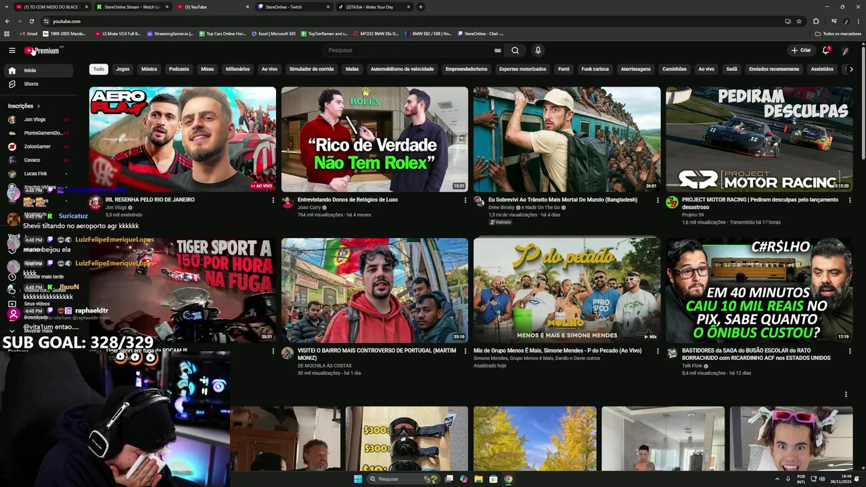Open Chrome bookmarks apps grid icon
The height and width of the screenshot is (487, 866).
[7, 33]
